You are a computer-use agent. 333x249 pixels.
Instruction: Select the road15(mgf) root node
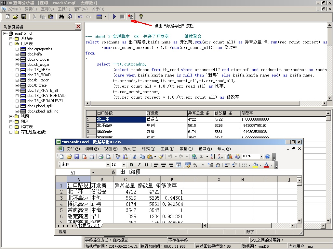point(24,33)
